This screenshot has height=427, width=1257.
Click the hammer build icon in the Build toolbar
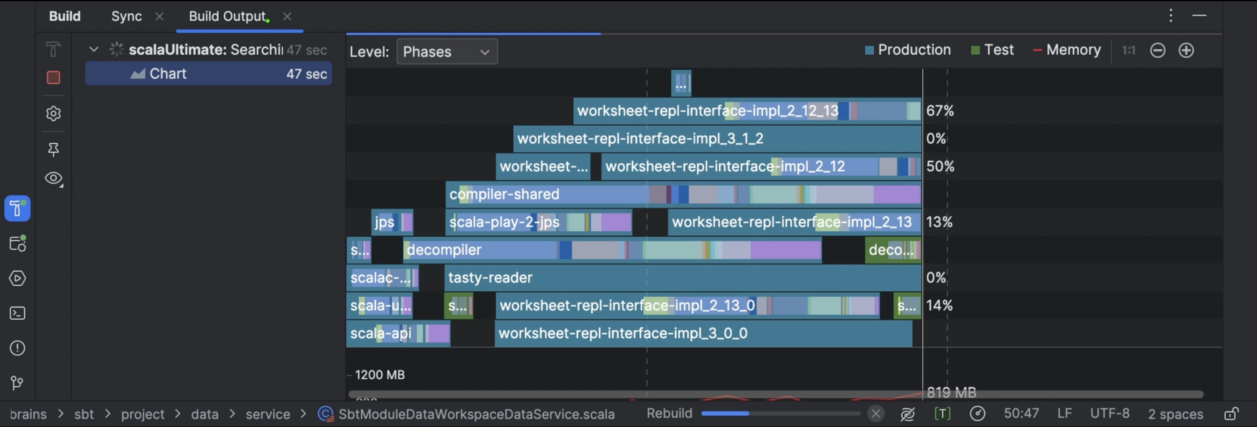click(x=53, y=49)
